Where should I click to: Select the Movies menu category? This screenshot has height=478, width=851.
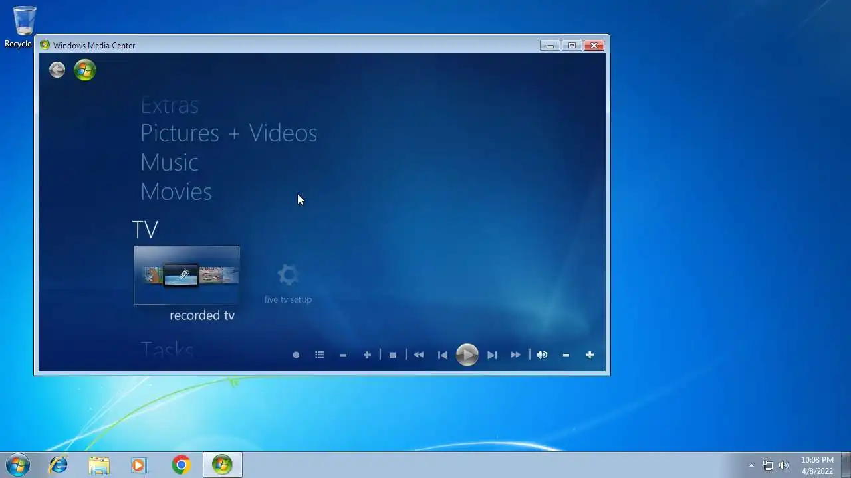tap(176, 192)
